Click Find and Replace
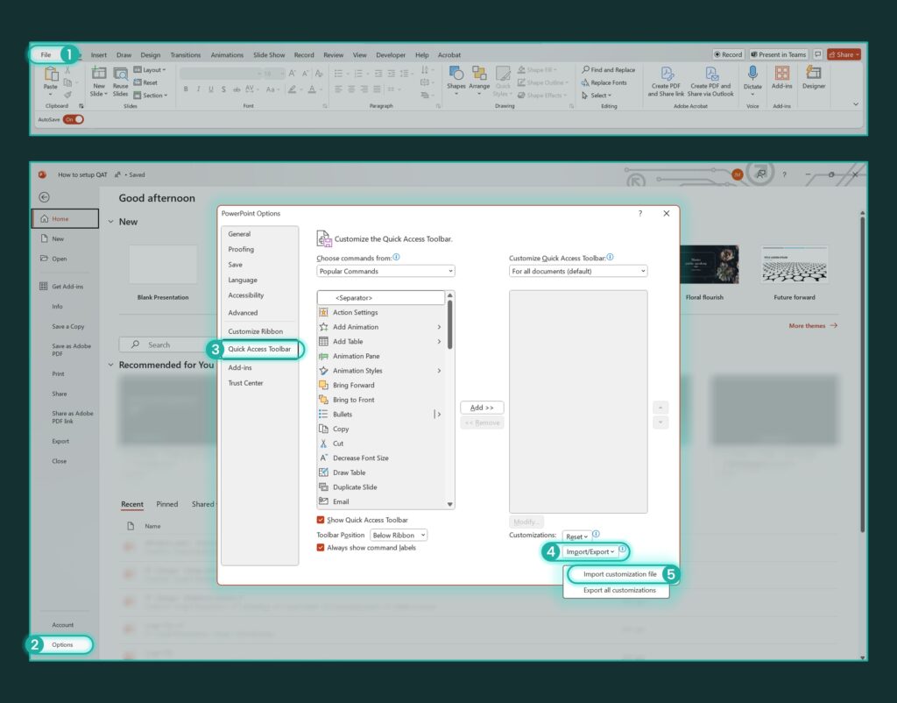The width and height of the screenshot is (897, 703). (609, 70)
